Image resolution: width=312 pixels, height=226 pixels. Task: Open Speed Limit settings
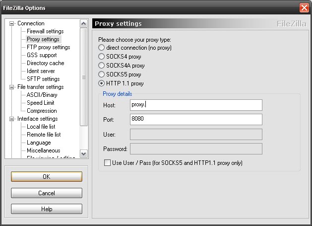pos(40,103)
